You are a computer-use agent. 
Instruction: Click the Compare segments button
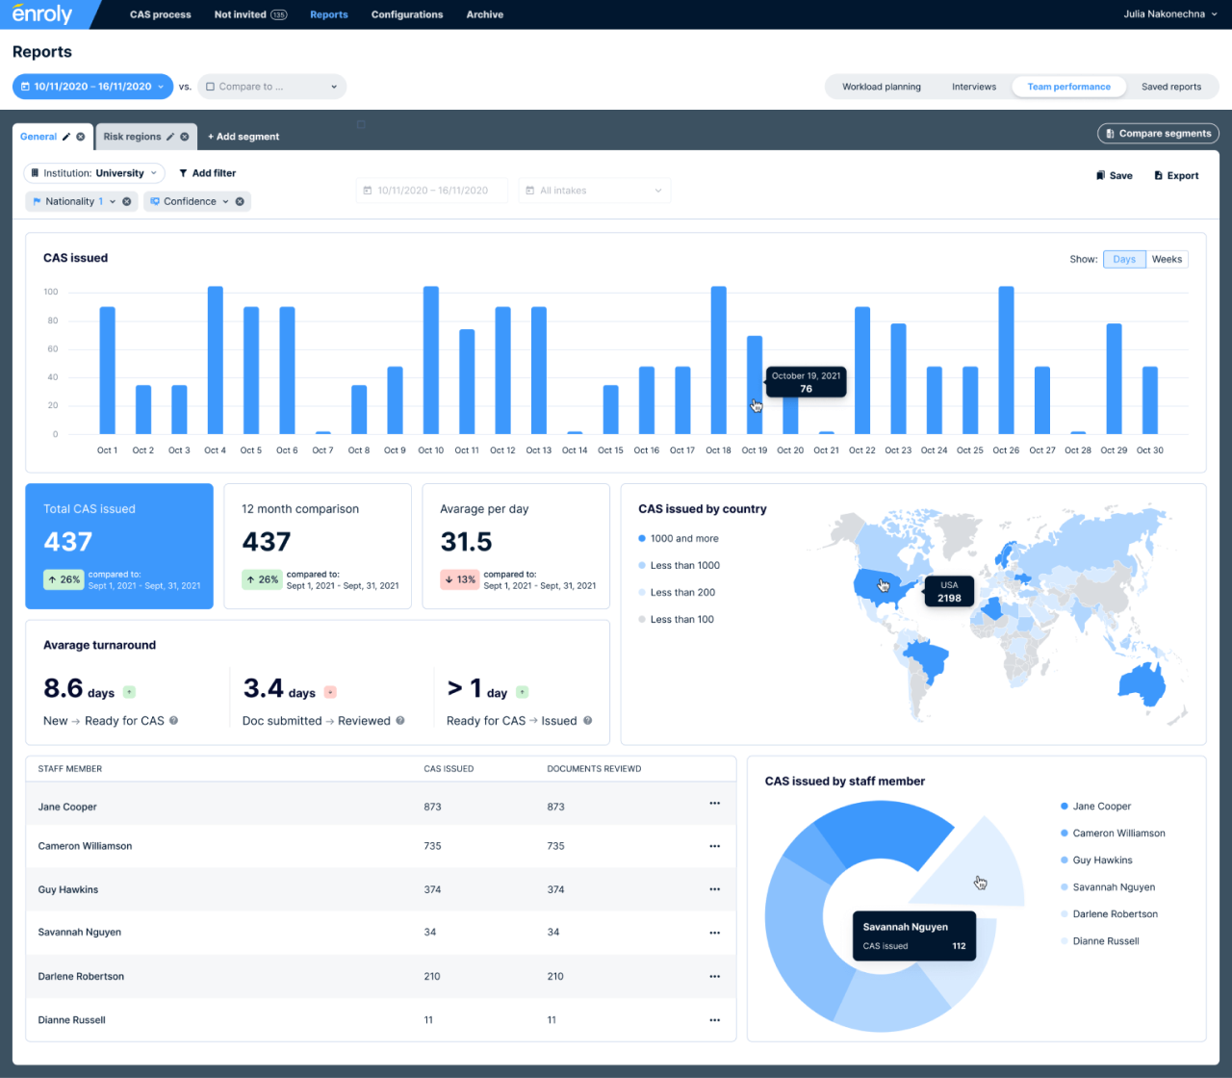1158,134
